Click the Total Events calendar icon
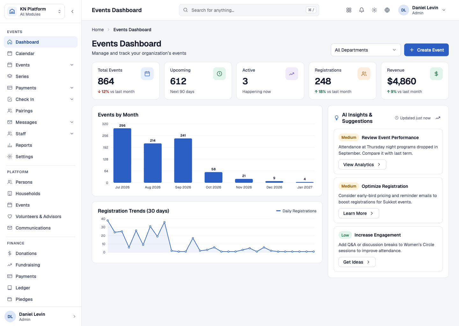 [x=147, y=74]
